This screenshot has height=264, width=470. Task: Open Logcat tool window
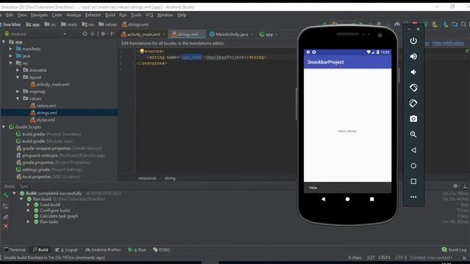coord(66,249)
